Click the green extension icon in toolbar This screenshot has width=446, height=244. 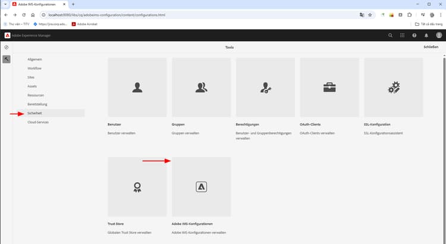(x=382, y=15)
